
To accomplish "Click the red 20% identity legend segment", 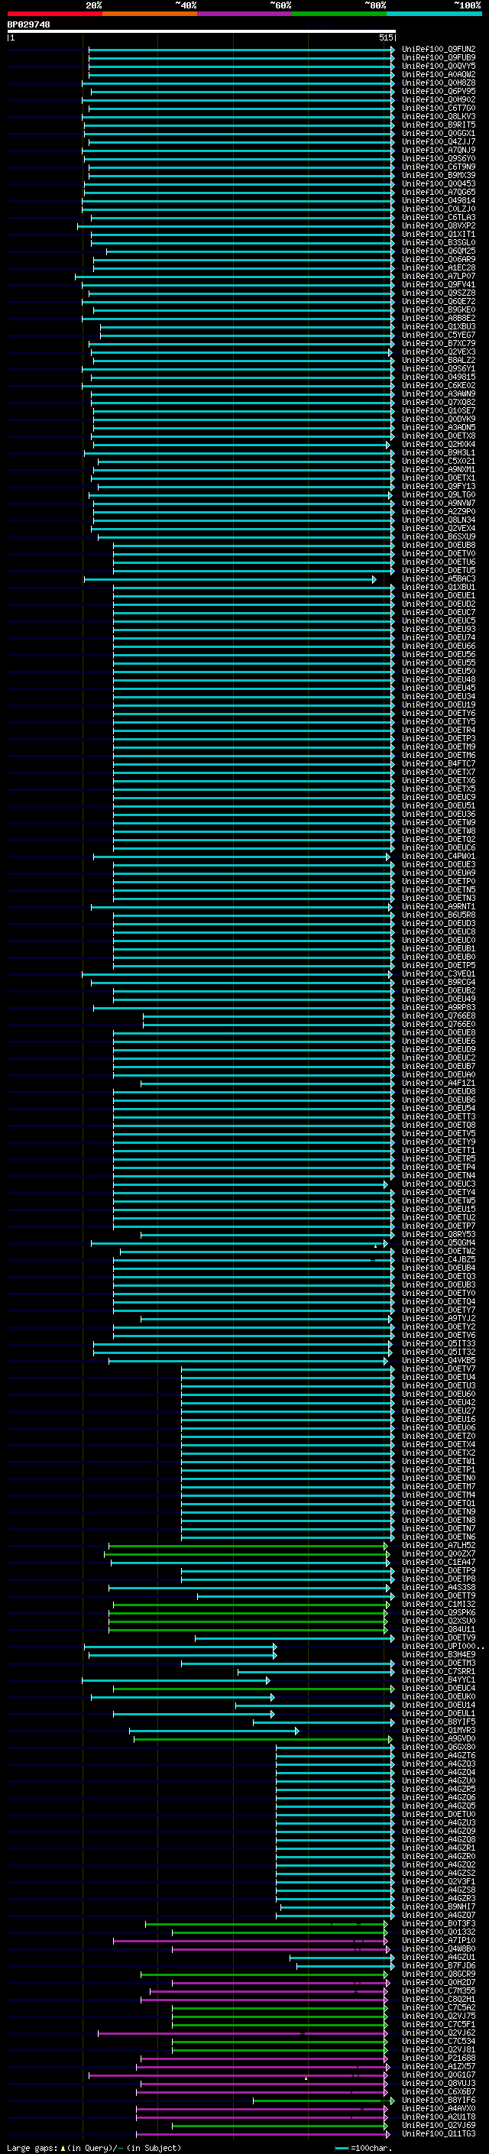I will point(54,14).
